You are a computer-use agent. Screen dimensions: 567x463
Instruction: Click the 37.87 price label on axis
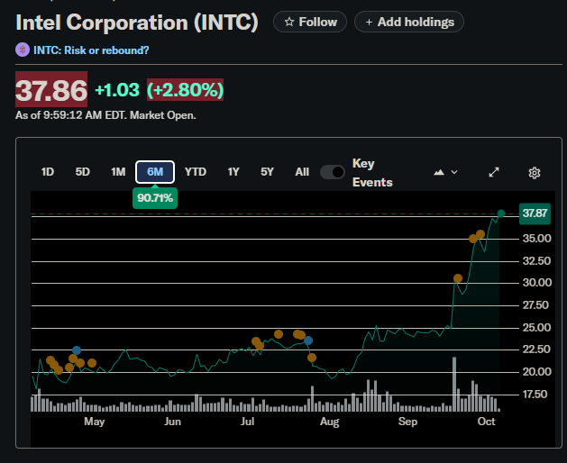535,213
